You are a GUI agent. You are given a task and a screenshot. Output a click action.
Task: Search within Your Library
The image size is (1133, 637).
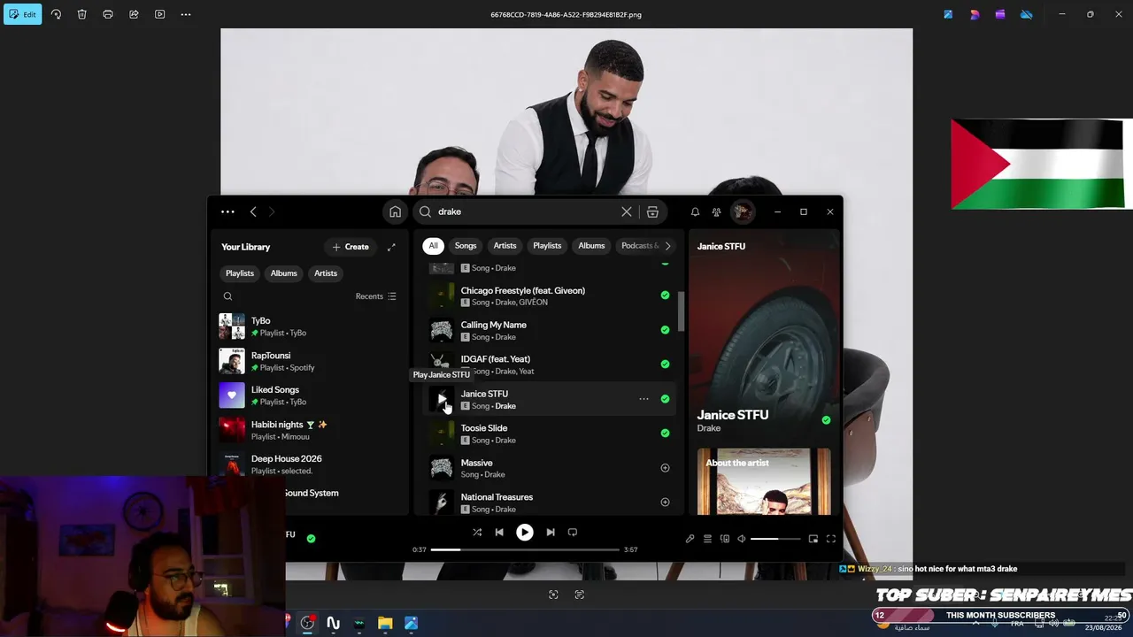click(227, 296)
